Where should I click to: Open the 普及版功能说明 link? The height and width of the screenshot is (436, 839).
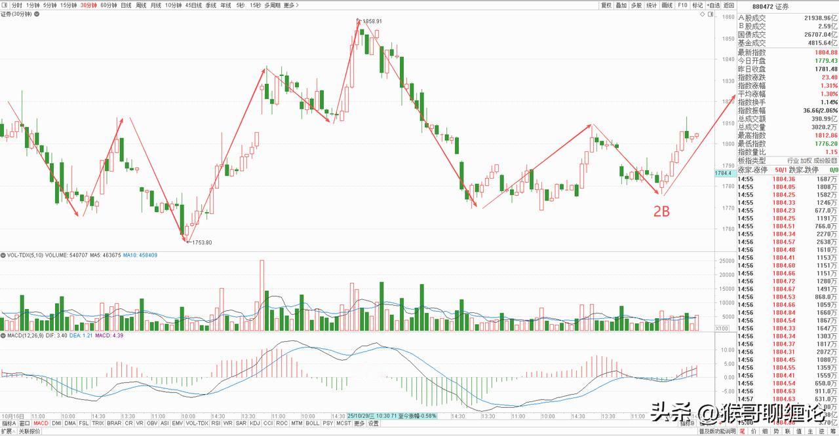pos(717,431)
